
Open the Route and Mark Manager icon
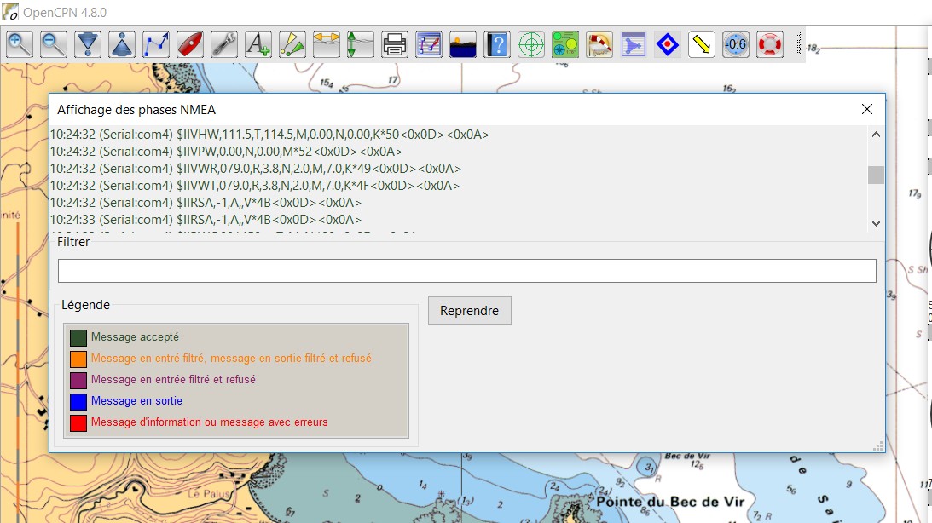[x=429, y=44]
